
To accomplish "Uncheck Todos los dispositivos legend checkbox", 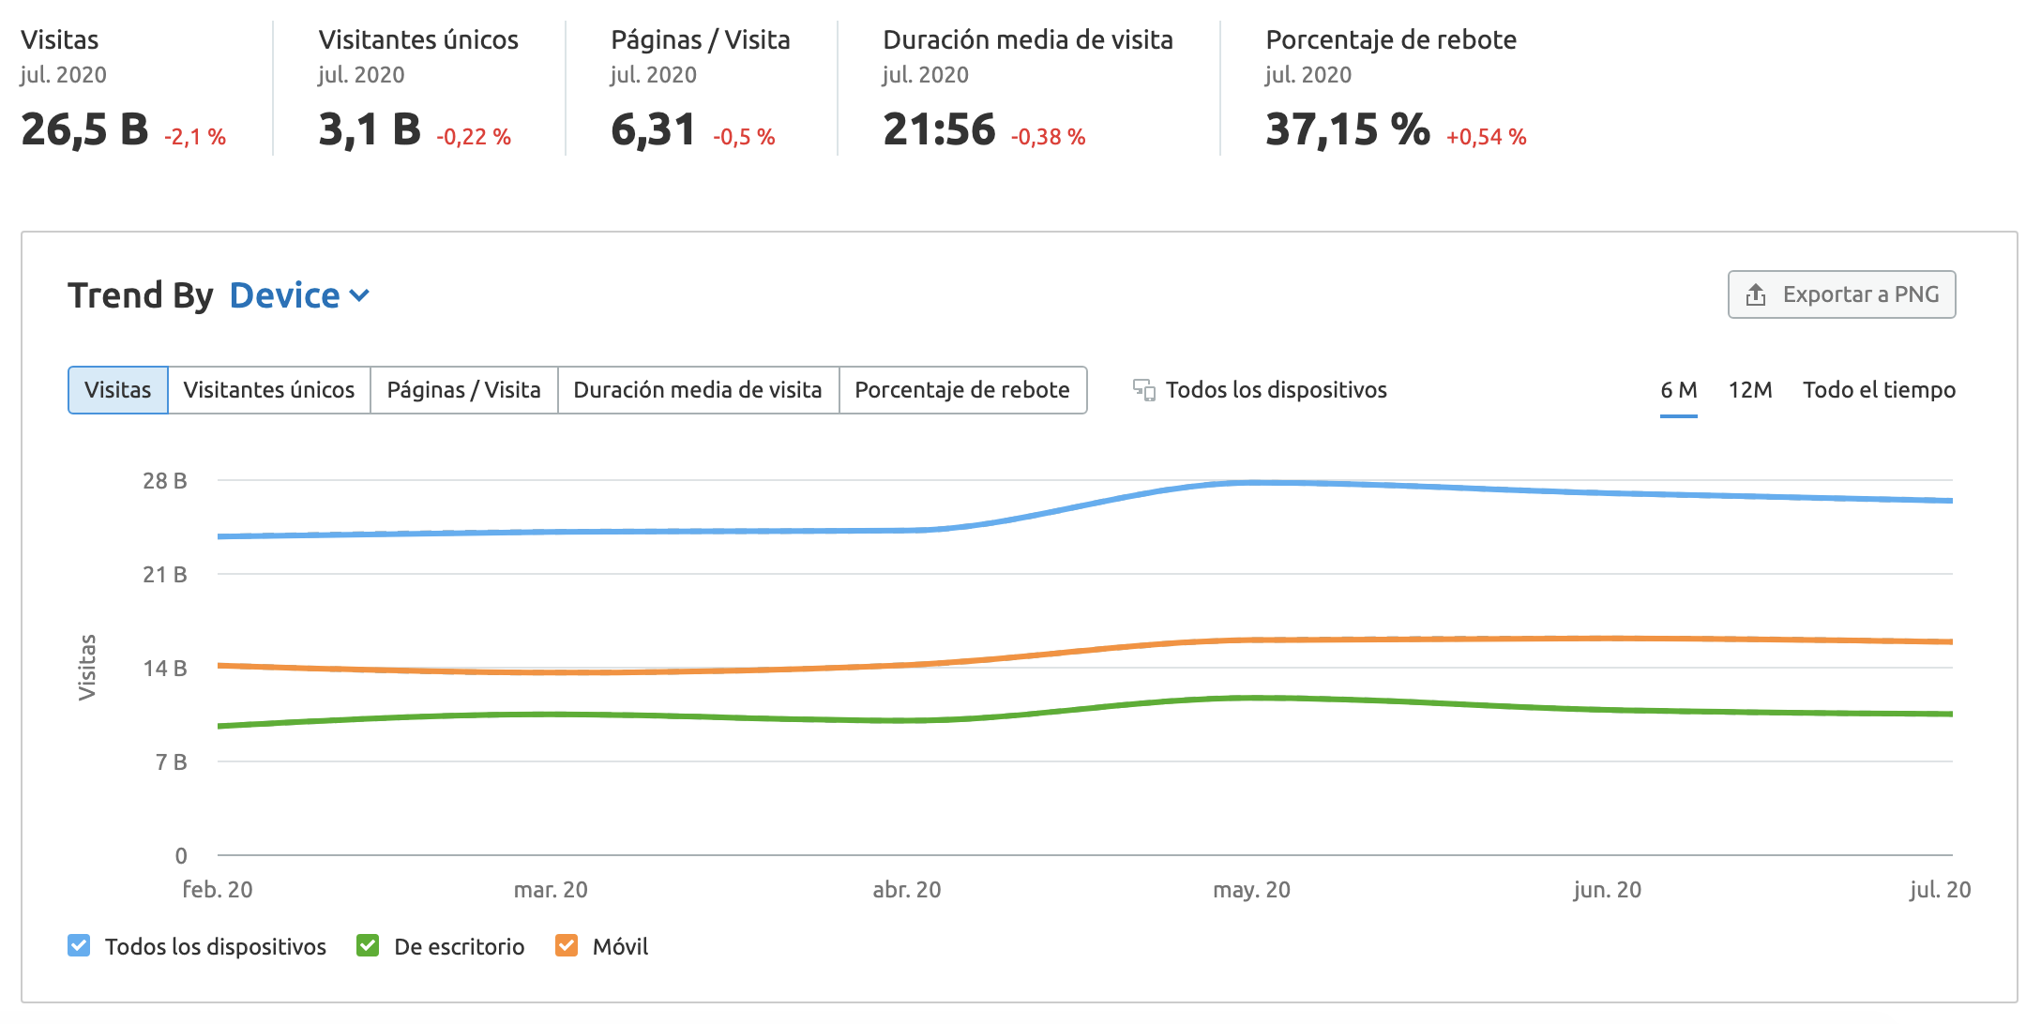I will click(x=79, y=945).
